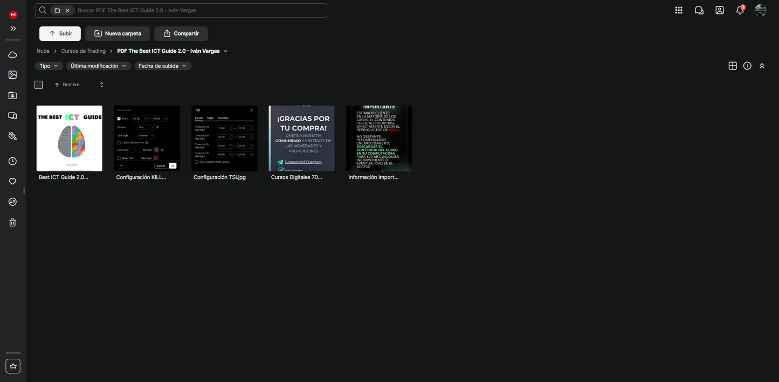Create a folder with the Nueva carpeta button

pyautogui.click(x=118, y=33)
